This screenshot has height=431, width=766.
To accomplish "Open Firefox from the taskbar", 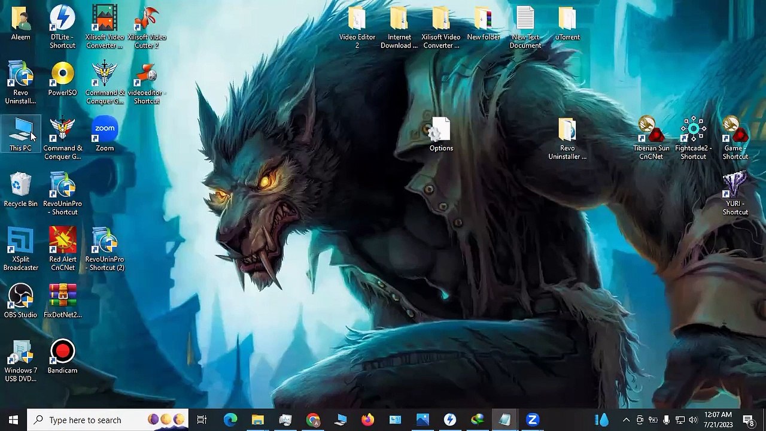I will click(x=367, y=420).
